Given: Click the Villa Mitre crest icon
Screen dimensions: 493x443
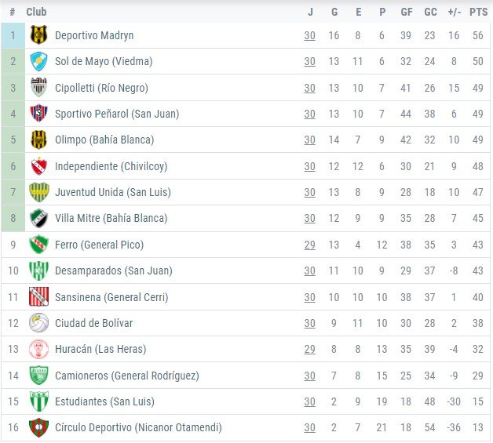Looking at the screenshot, I should coord(38,218).
